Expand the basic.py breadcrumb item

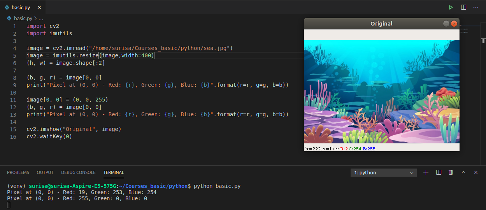[23, 18]
